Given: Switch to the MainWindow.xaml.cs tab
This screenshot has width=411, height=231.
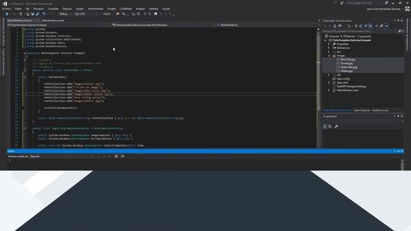Looking at the screenshot, I should [20, 20].
